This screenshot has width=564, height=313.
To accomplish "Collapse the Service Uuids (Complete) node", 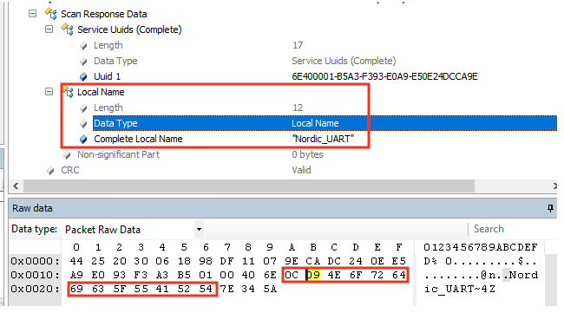I will [49, 29].
